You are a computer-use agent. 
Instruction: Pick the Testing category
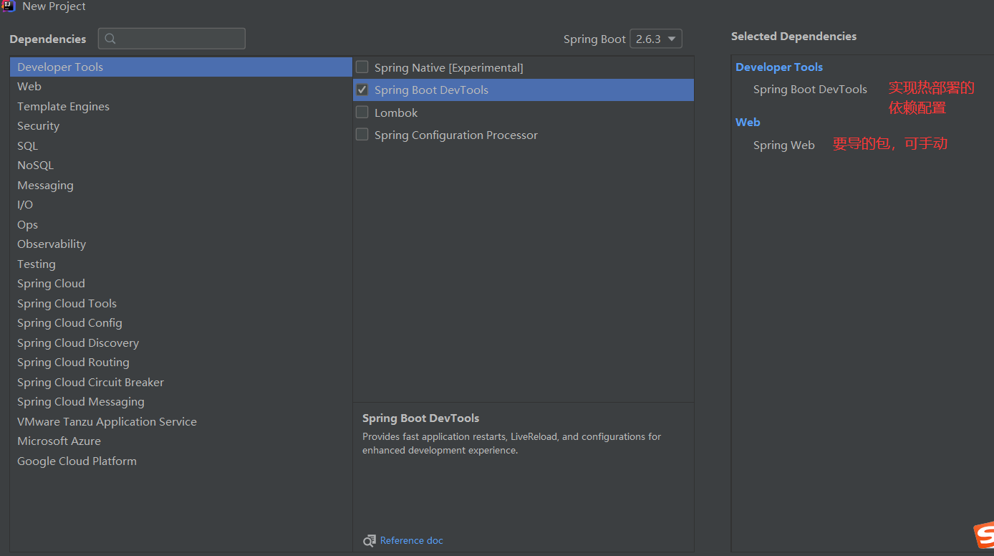(x=37, y=264)
